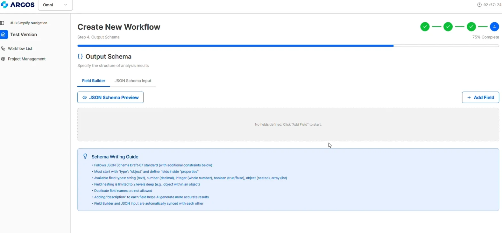Screen dimensions: 502x233
Task: Click the Workflow List icon
Action: pyautogui.click(x=3, y=48)
